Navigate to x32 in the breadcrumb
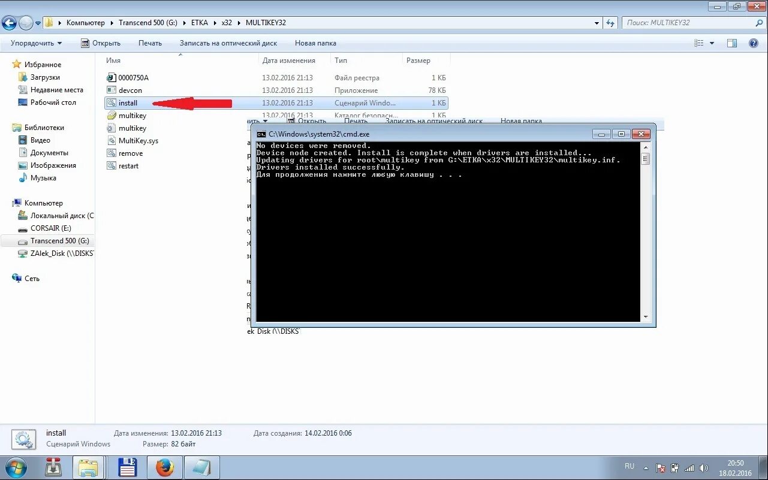 coord(227,23)
